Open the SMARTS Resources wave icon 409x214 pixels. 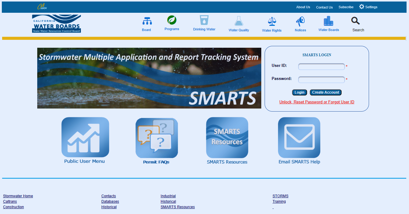pyautogui.click(x=227, y=137)
